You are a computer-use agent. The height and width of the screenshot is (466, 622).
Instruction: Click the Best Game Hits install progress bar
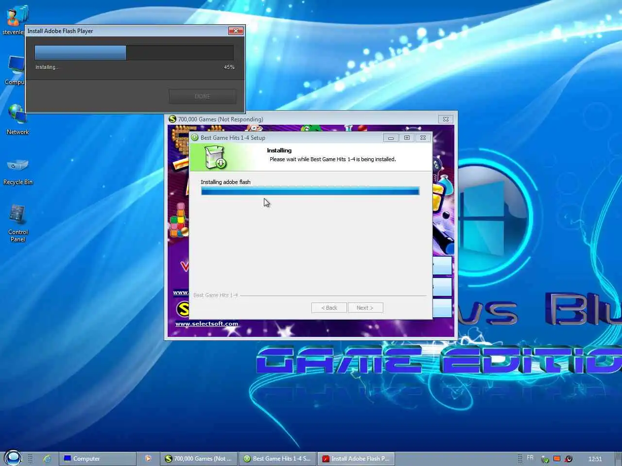(310, 191)
